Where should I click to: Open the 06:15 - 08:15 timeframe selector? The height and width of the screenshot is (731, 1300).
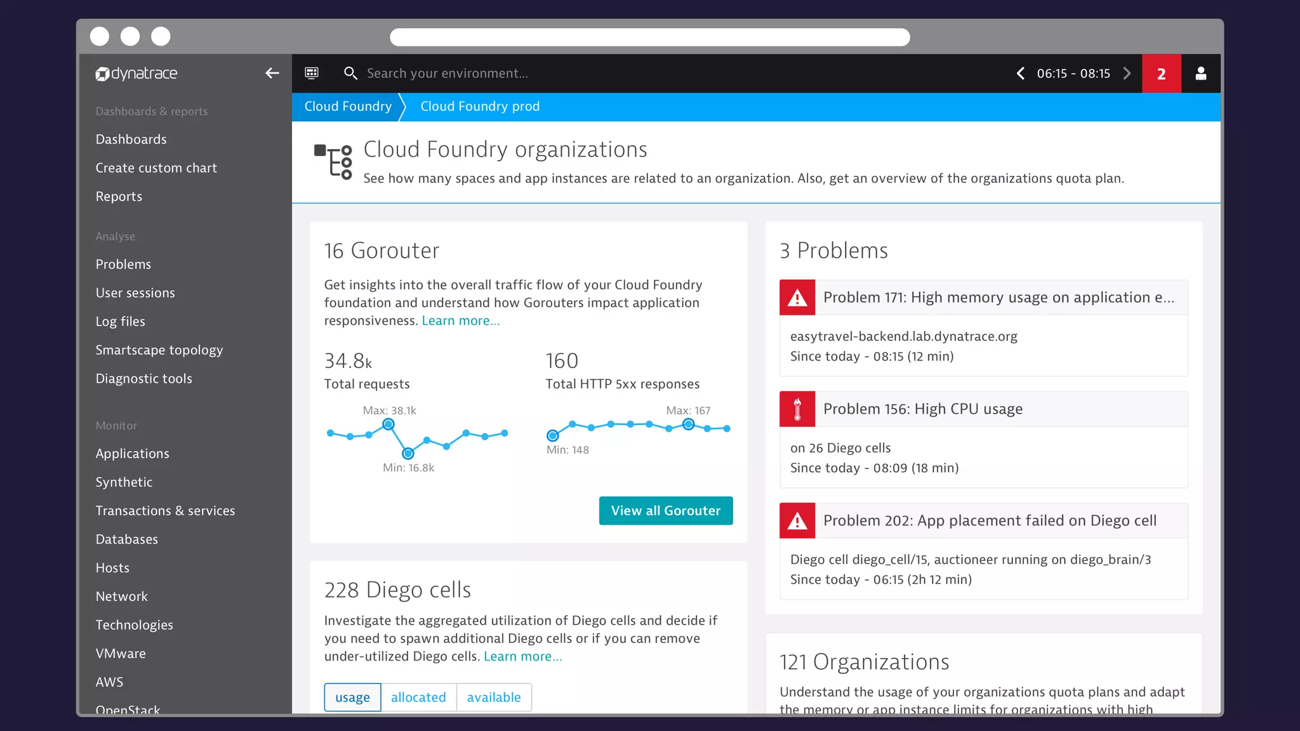point(1073,74)
